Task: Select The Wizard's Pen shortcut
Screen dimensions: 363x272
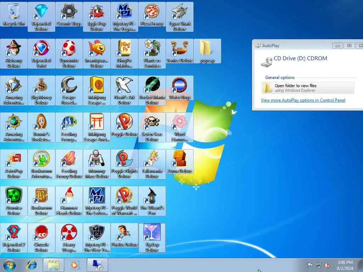Action: (152, 201)
